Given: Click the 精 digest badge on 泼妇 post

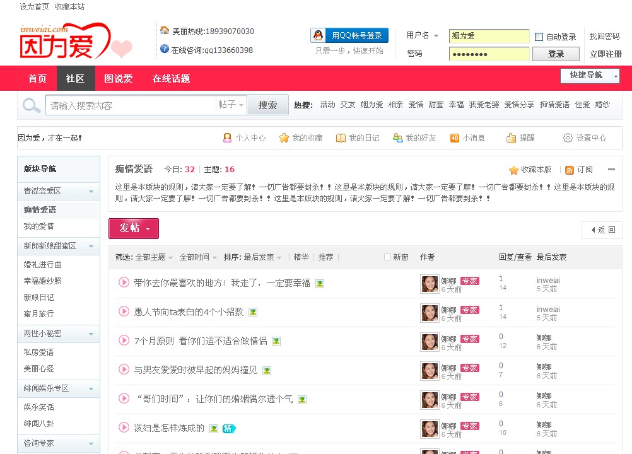Looking at the screenshot, I should coord(228,429).
